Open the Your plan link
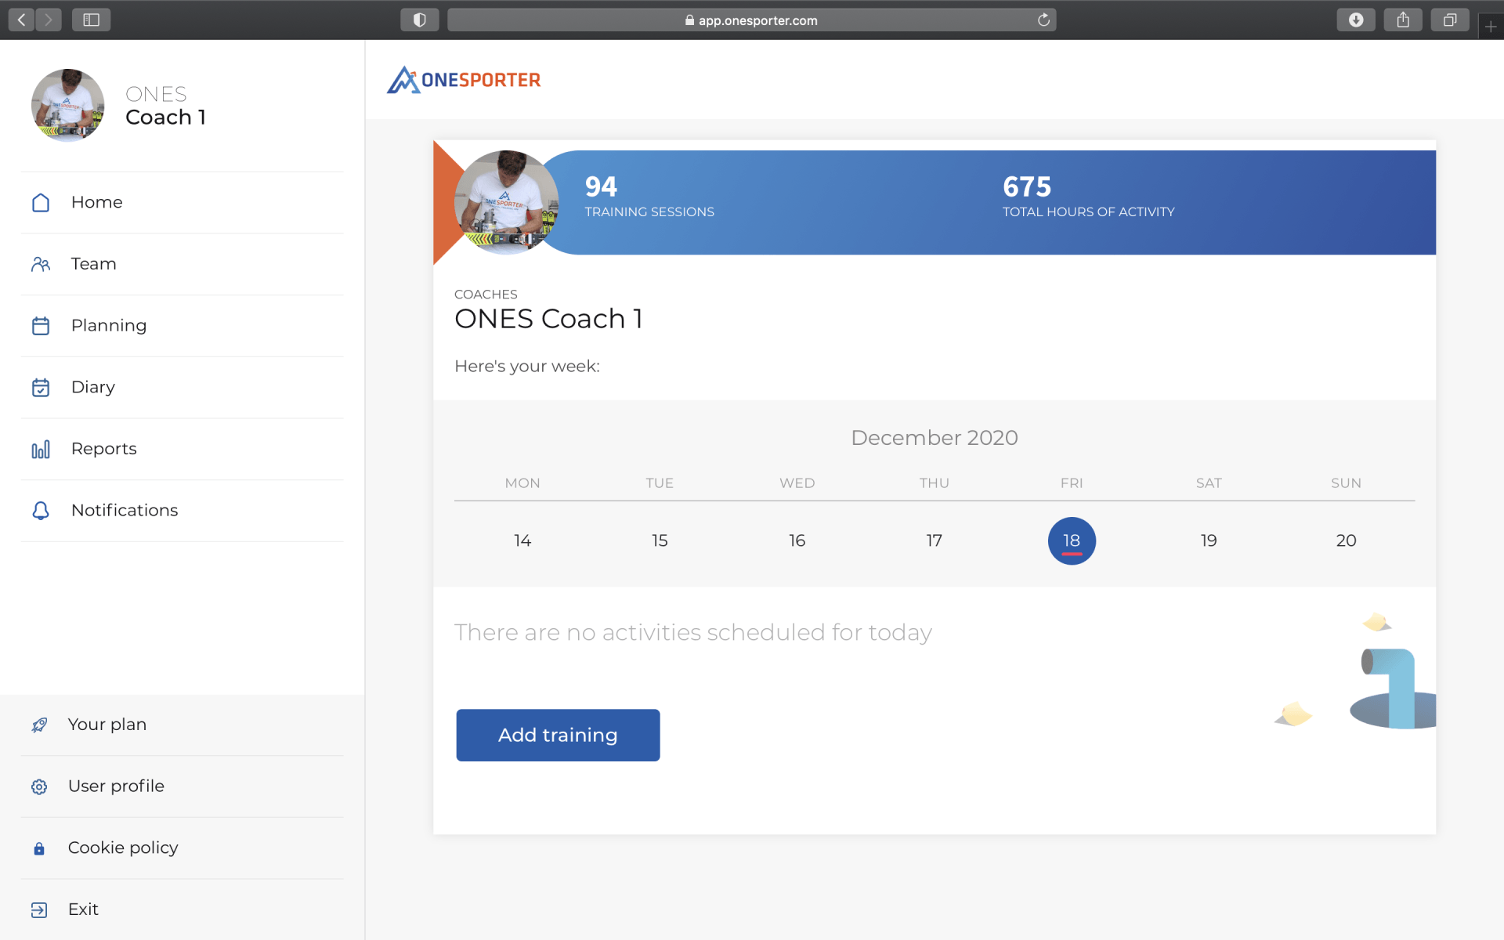The height and width of the screenshot is (940, 1504). pyautogui.click(x=182, y=725)
